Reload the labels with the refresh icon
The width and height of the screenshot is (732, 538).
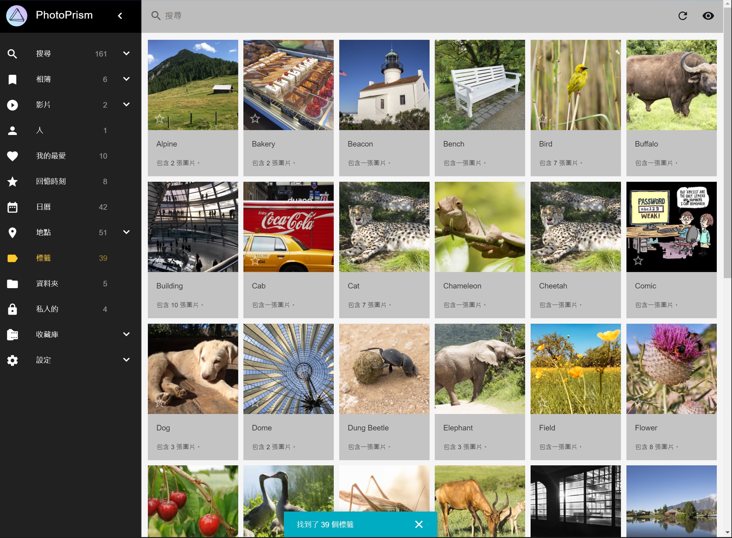pos(682,16)
